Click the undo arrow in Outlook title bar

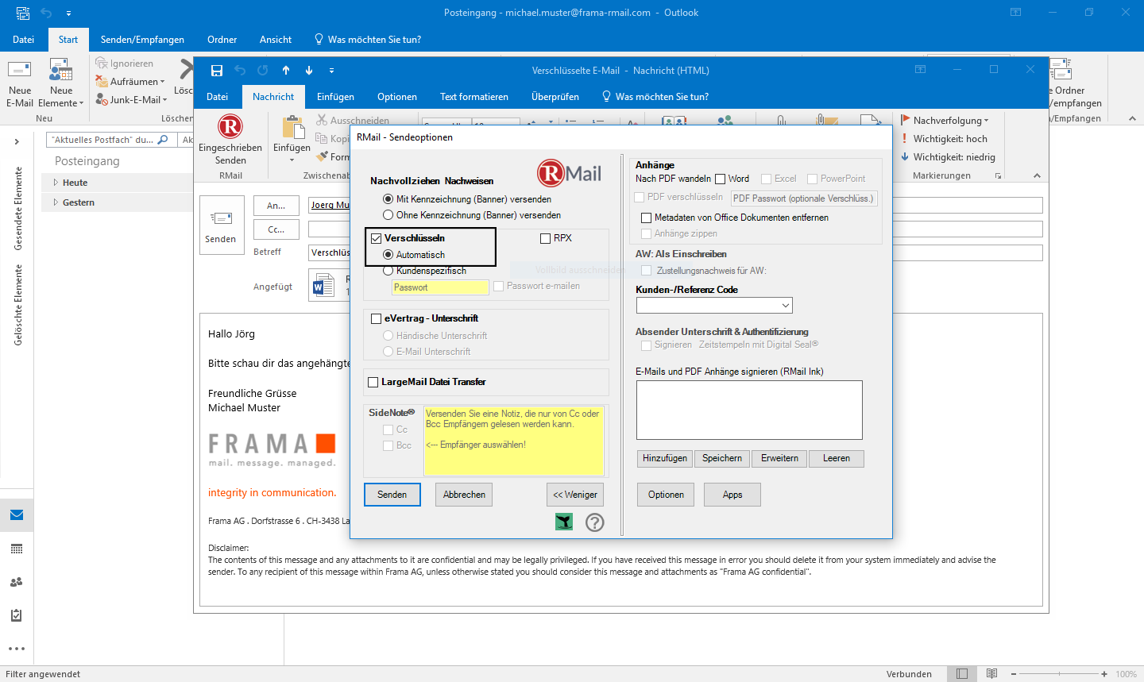46,13
